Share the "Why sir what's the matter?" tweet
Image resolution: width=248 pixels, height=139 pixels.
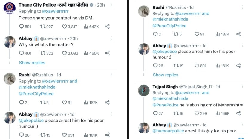pyautogui.click(x=107, y=53)
